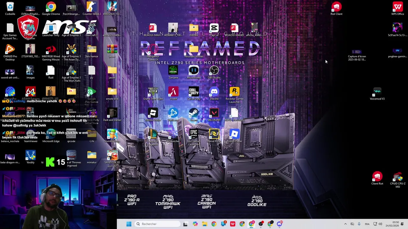Select the M601RGB Wired Gaming Mouse shortcut
This screenshot has width=408, height=229.
point(51,53)
